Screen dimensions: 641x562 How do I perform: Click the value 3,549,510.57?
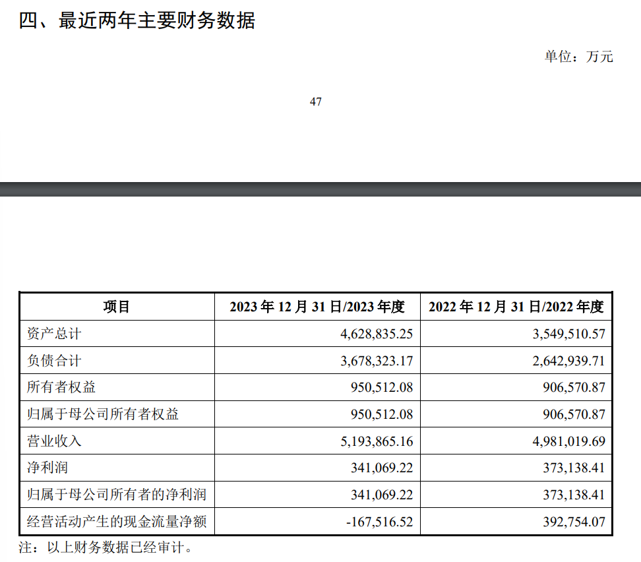(x=568, y=334)
